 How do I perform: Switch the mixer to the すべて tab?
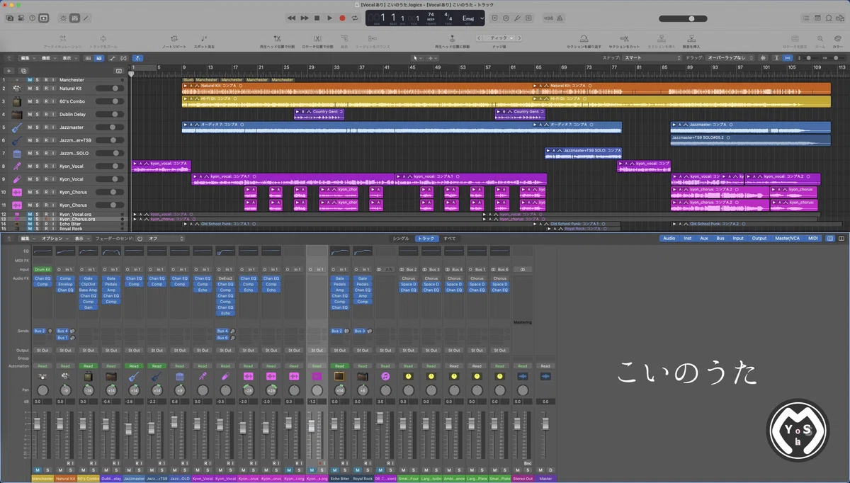click(450, 239)
